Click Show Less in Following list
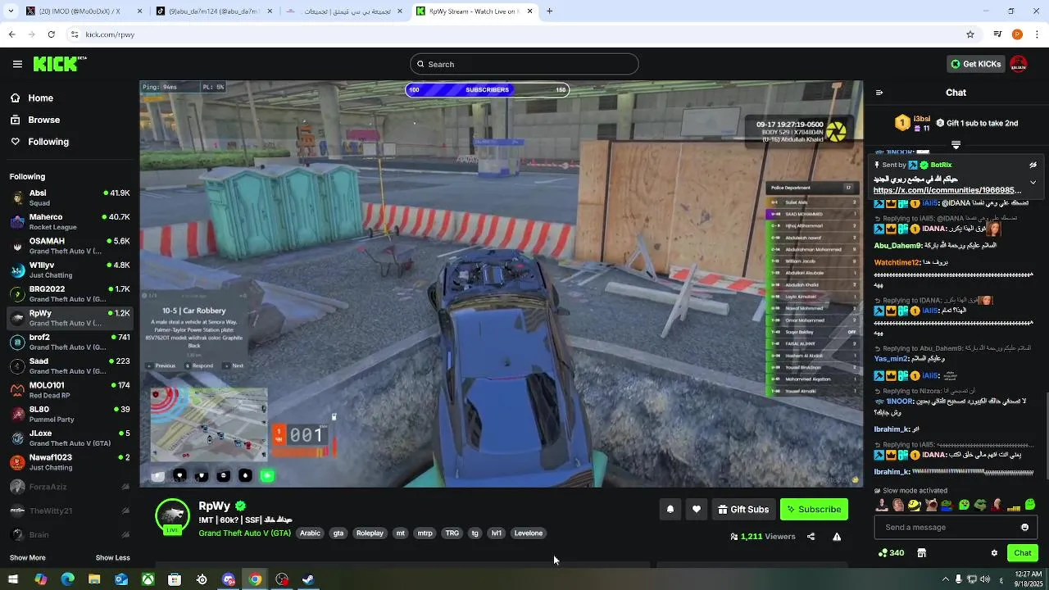The width and height of the screenshot is (1049, 590). (x=112, y=558)
